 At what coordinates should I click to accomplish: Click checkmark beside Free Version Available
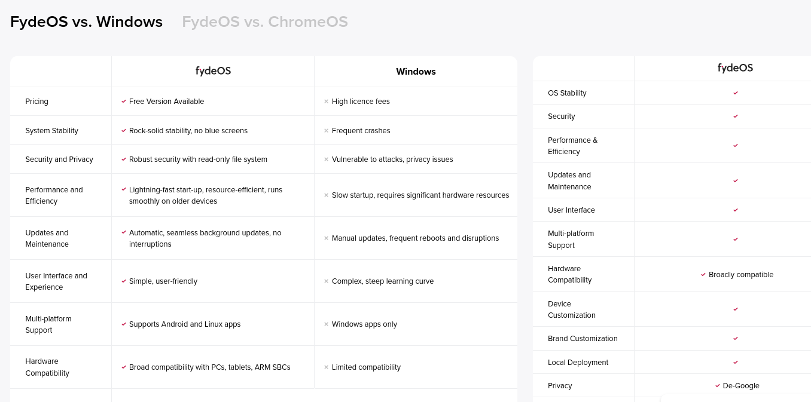click(x=124, y=102)
